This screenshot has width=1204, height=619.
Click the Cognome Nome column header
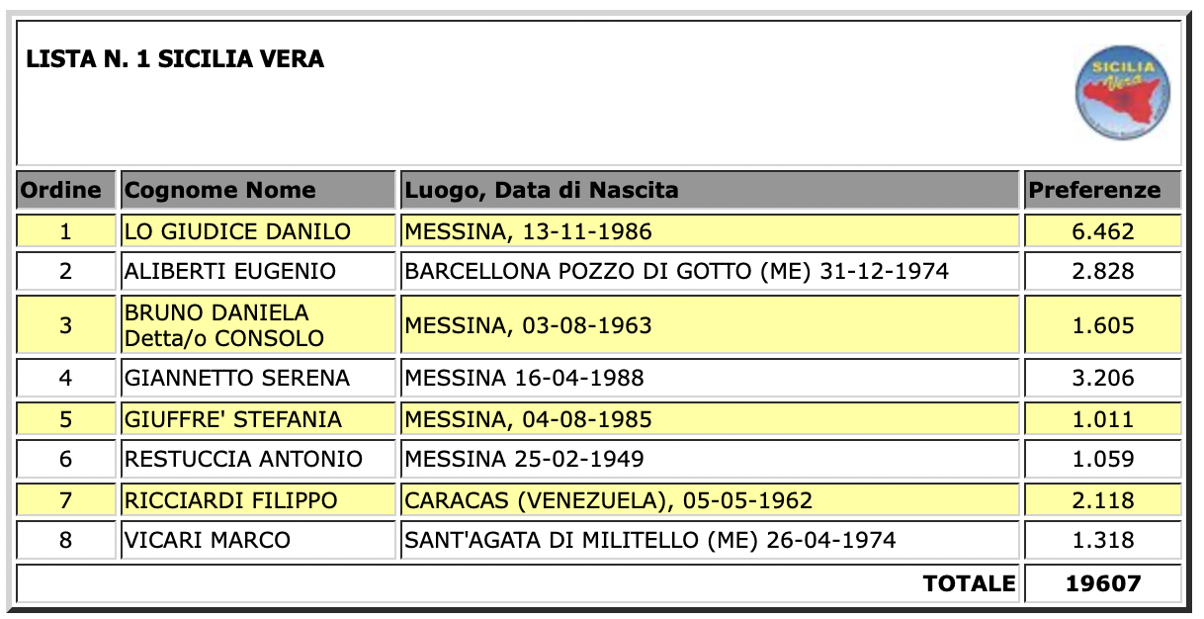click(259, 190)
